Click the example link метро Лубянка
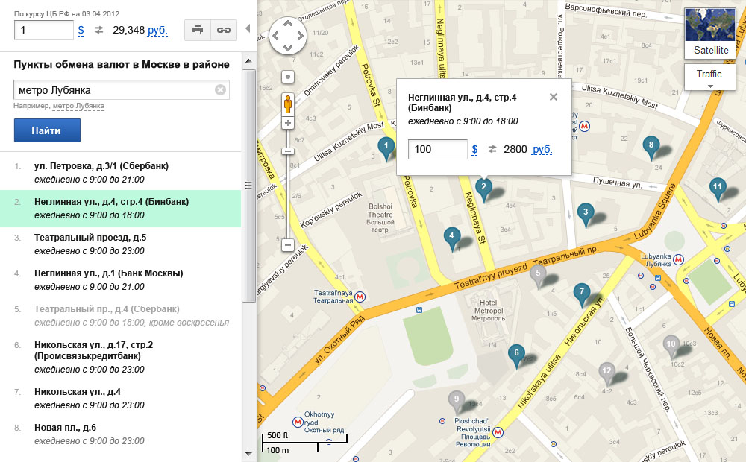Screen dimensions: 746x462 (x=78, y=106)
